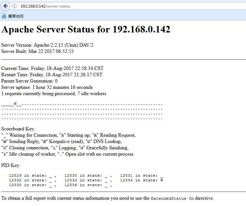Image resolution: width=246 pixels, height=206 pixels.
Task: Click heading Apache Server Status for 192.168.0.142
Action: 86,29
